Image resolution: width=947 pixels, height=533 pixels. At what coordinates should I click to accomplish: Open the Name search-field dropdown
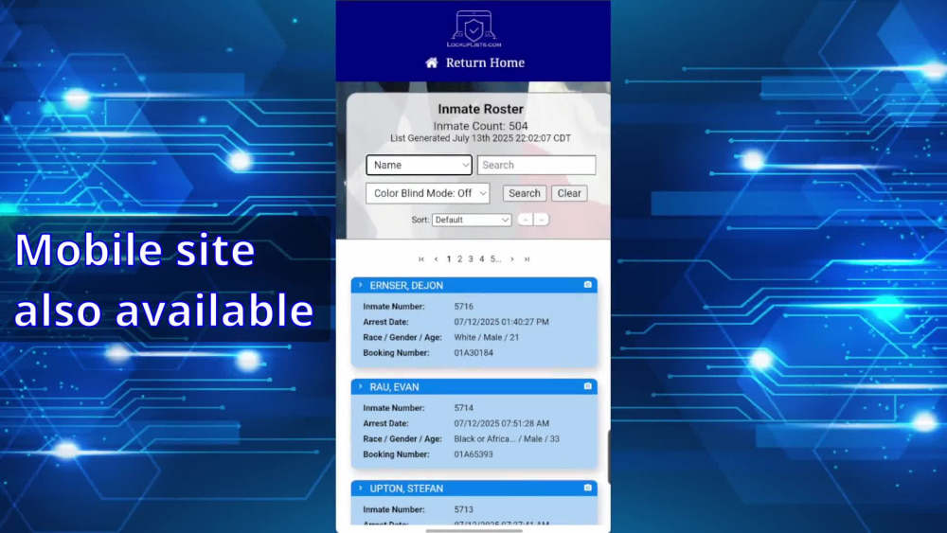419,165
